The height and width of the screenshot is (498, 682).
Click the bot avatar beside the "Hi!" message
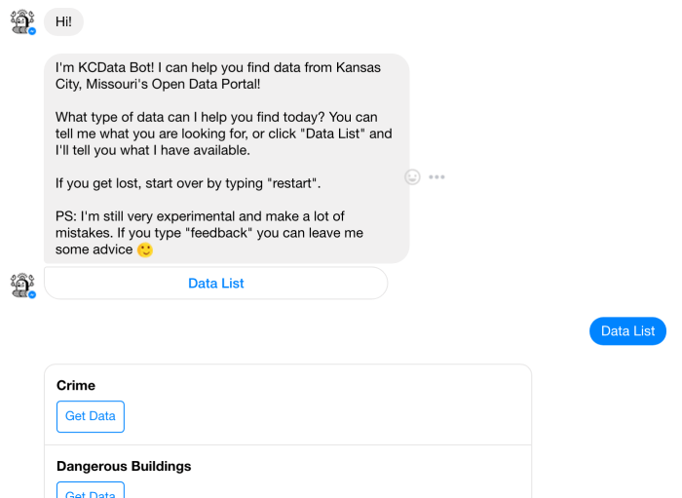(x=21, y=20)
